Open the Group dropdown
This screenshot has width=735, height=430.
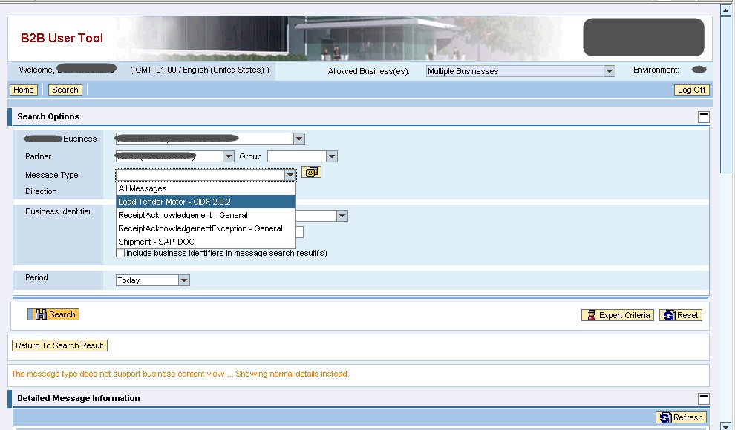click(x=332, y=156)
